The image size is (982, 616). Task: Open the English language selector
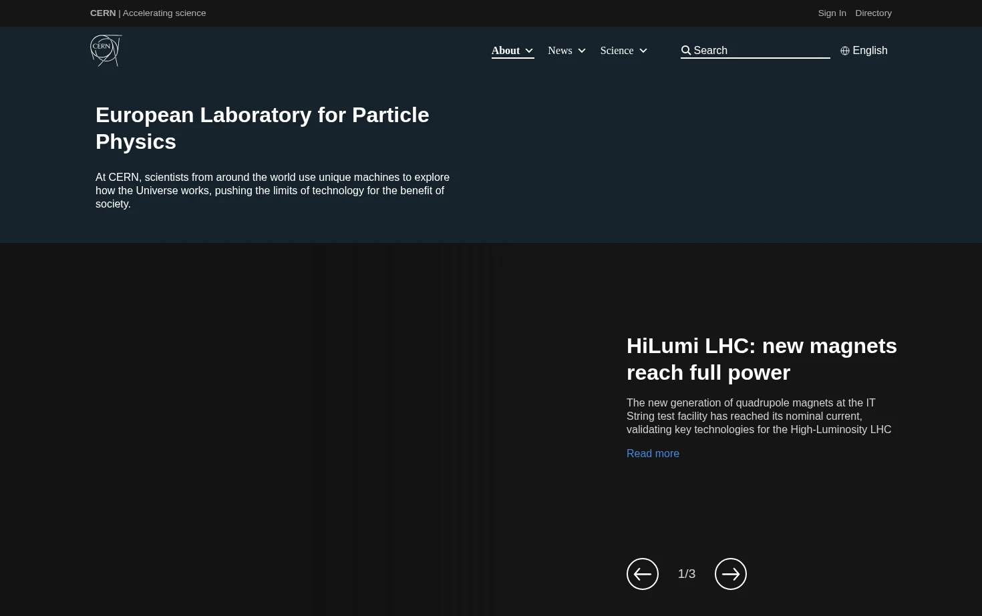(x=864, y=51)
